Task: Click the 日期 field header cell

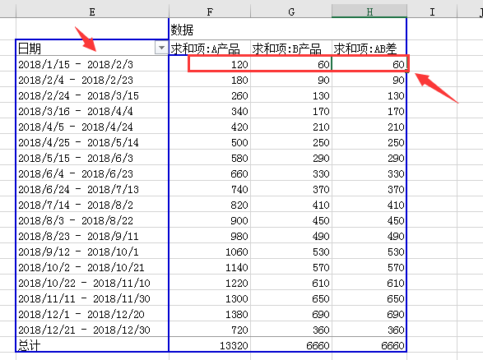Action: point(92,48)
